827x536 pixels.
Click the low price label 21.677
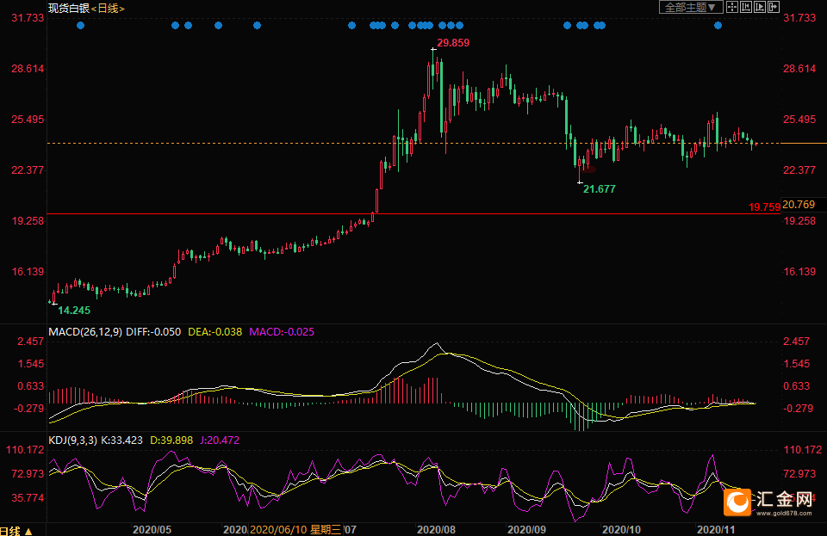[600, 189]
